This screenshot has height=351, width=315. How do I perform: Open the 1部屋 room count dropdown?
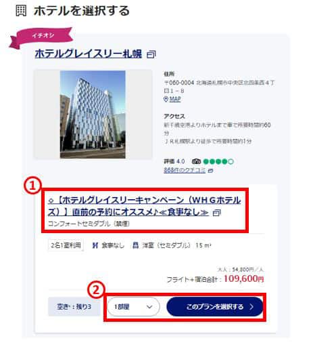(133, 307)
